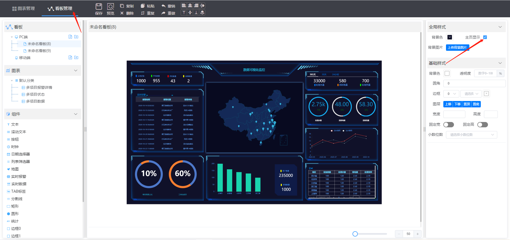Viewport: 510px width, 240px height.
Task: Toggle the 主页显示 checkbox
Action: (x=485, y=37)
